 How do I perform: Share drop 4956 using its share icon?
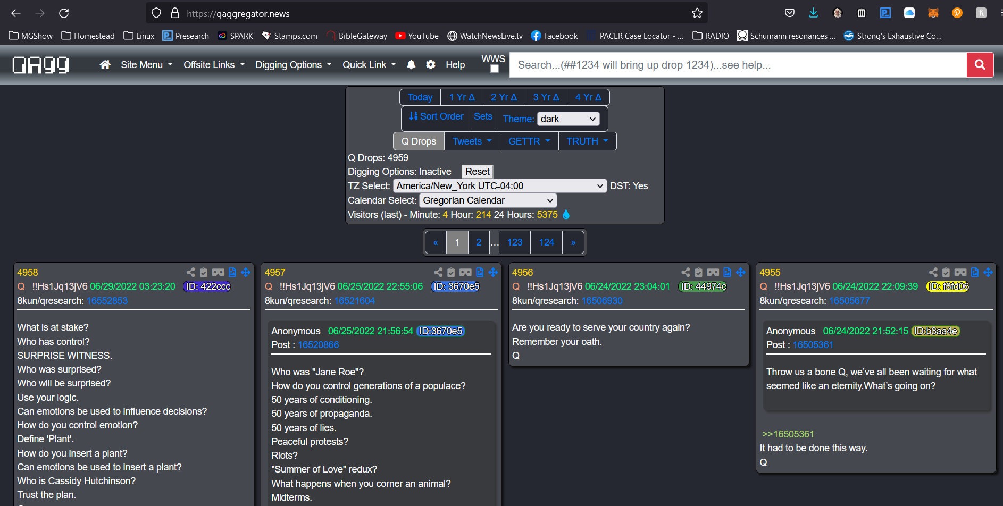[686, 272]
